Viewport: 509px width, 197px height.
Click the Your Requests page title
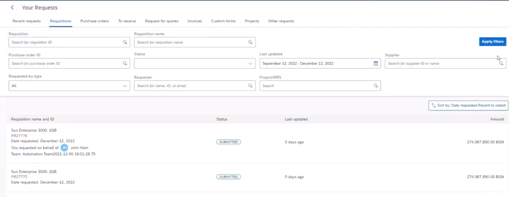[40, 8]
